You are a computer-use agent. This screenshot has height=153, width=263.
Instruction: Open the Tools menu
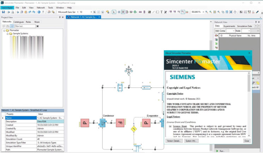click(50, 7)
